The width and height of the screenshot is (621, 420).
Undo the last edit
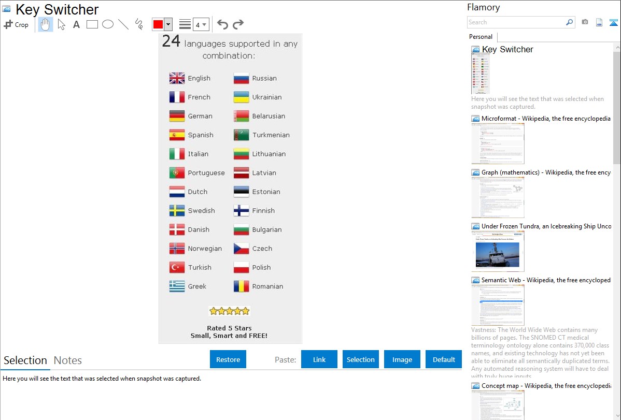222,24
